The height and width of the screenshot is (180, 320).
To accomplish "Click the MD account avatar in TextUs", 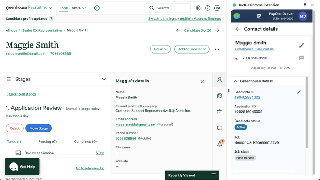I will point(303,16).
